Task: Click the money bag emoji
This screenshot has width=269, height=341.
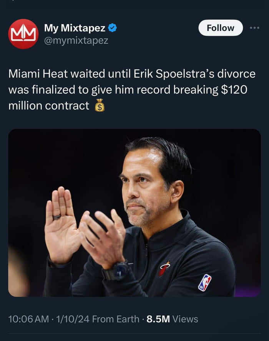Action: coord(100,105)
